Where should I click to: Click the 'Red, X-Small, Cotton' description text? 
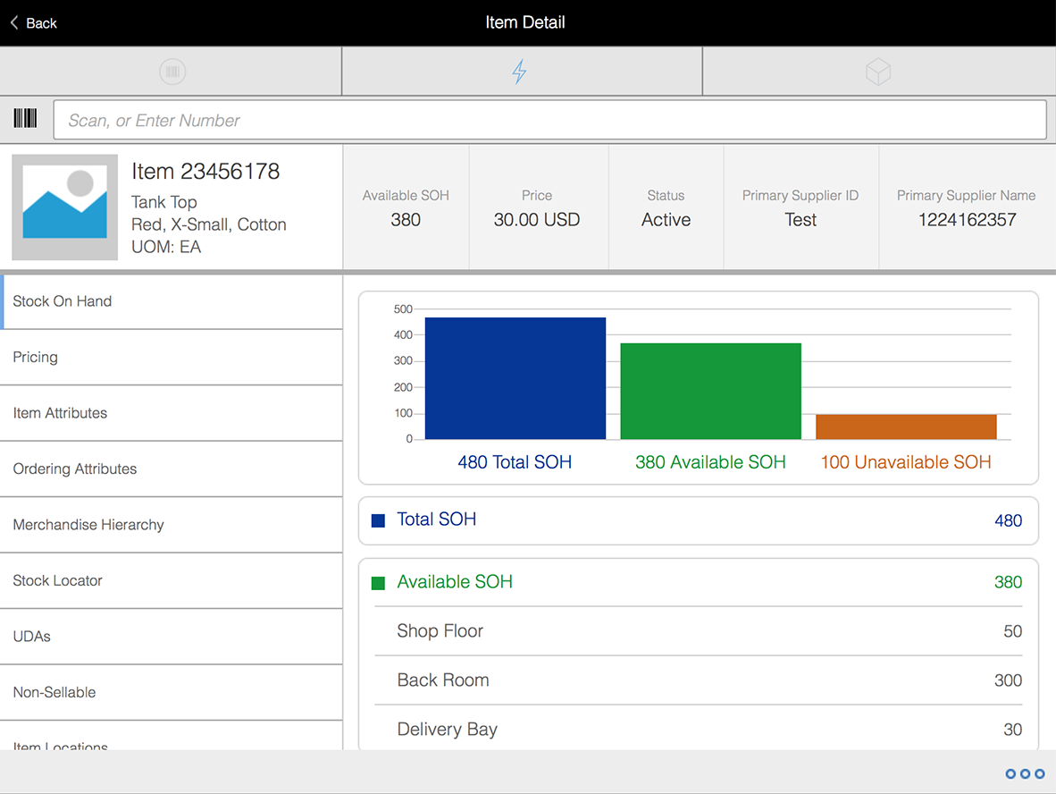209,224
